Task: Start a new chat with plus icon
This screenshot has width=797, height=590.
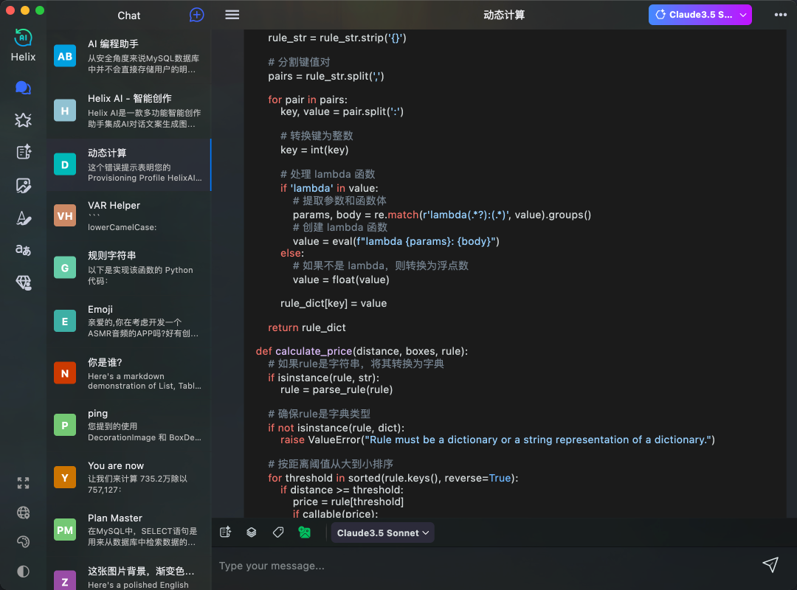Action: (196, 15)
